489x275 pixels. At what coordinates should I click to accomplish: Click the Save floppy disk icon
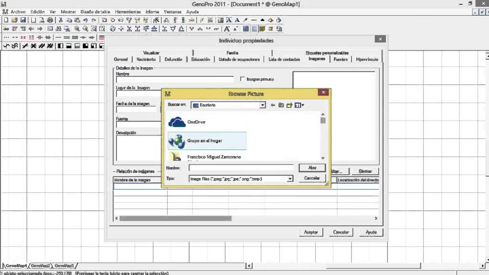pyautogui.click(x=23, y=20)
